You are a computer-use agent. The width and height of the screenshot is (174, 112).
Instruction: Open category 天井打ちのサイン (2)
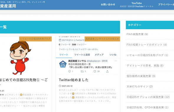[x=139, y=86]
